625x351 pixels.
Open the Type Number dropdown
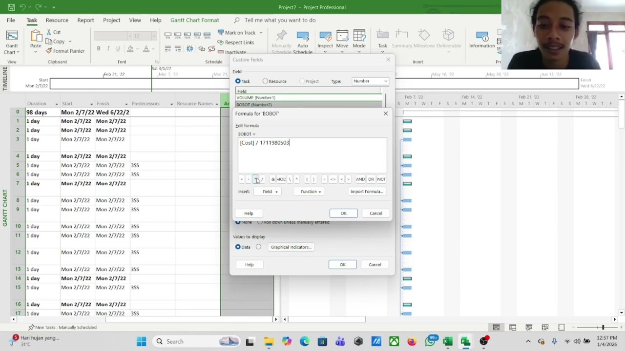pyautogui.click(x=370, y=81)
